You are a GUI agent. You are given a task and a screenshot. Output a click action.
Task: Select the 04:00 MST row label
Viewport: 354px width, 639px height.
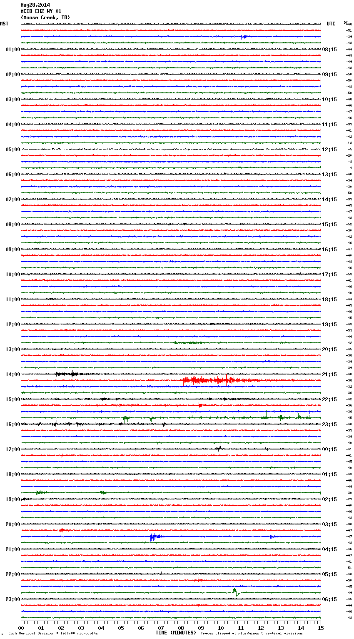(x=12, y=125)
